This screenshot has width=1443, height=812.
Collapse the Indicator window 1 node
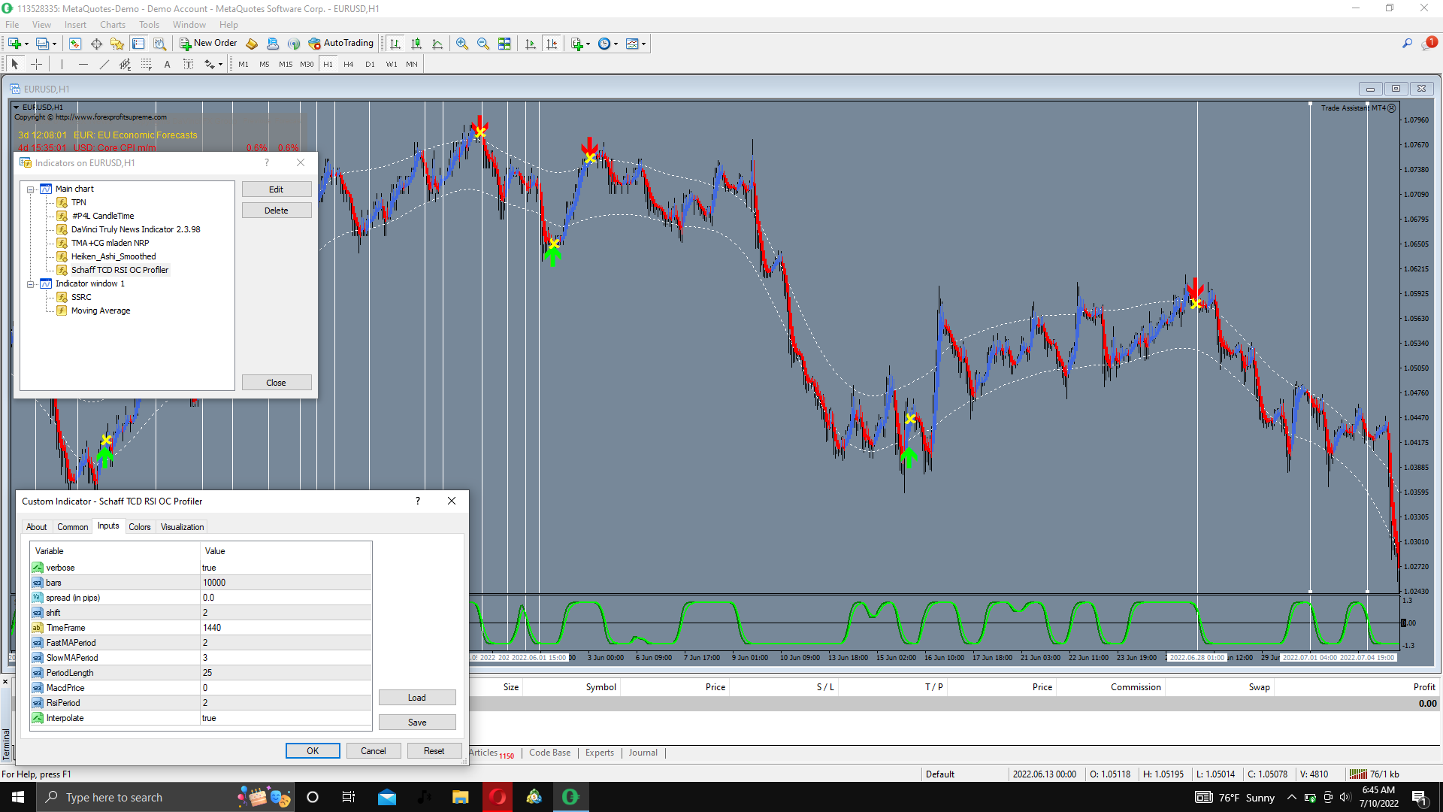[31, 284]
